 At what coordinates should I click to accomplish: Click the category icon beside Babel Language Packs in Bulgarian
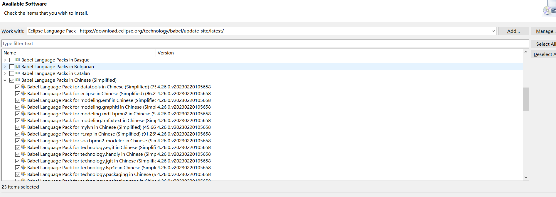click(x=18, y=66)
